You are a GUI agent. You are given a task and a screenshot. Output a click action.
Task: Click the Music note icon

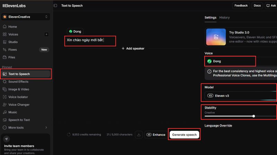coord(5,112)
